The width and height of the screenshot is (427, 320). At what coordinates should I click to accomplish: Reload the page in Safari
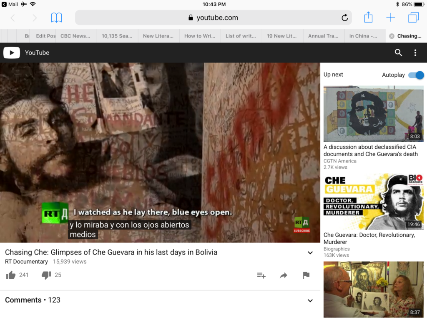click(344, 17)
